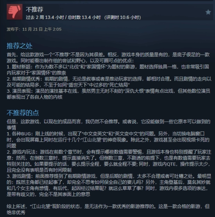Click the star award icon on review header
This screenshot has height=217, width=215.
click(208, 12)
